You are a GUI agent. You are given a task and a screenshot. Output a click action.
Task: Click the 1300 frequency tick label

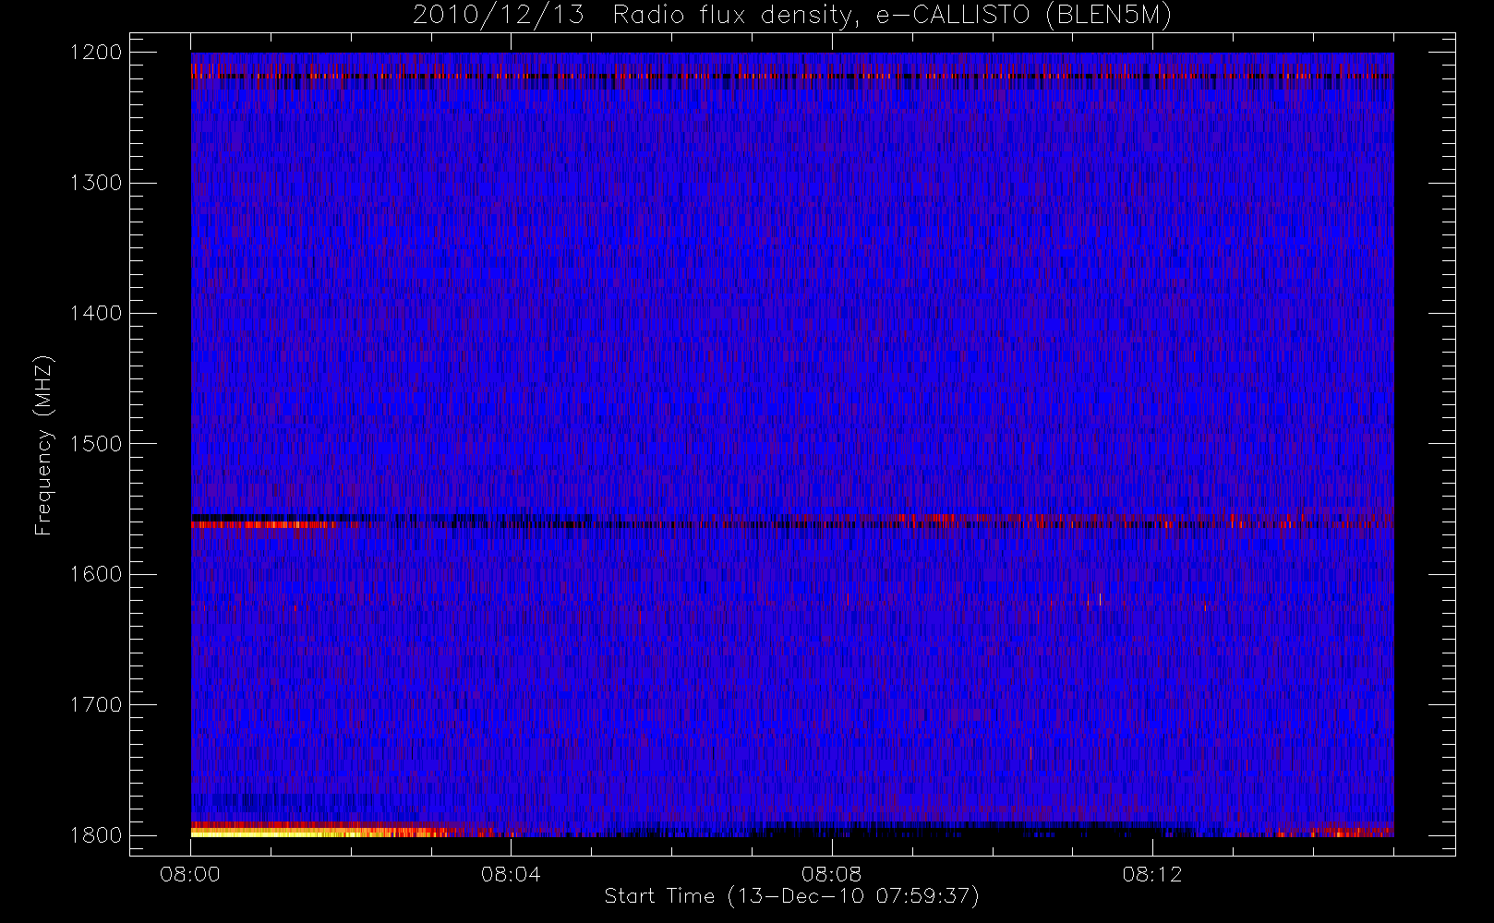tap(96, 183)
